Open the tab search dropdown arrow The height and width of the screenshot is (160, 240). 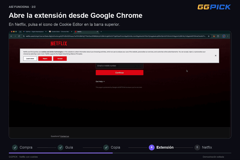tap(20, 32)
